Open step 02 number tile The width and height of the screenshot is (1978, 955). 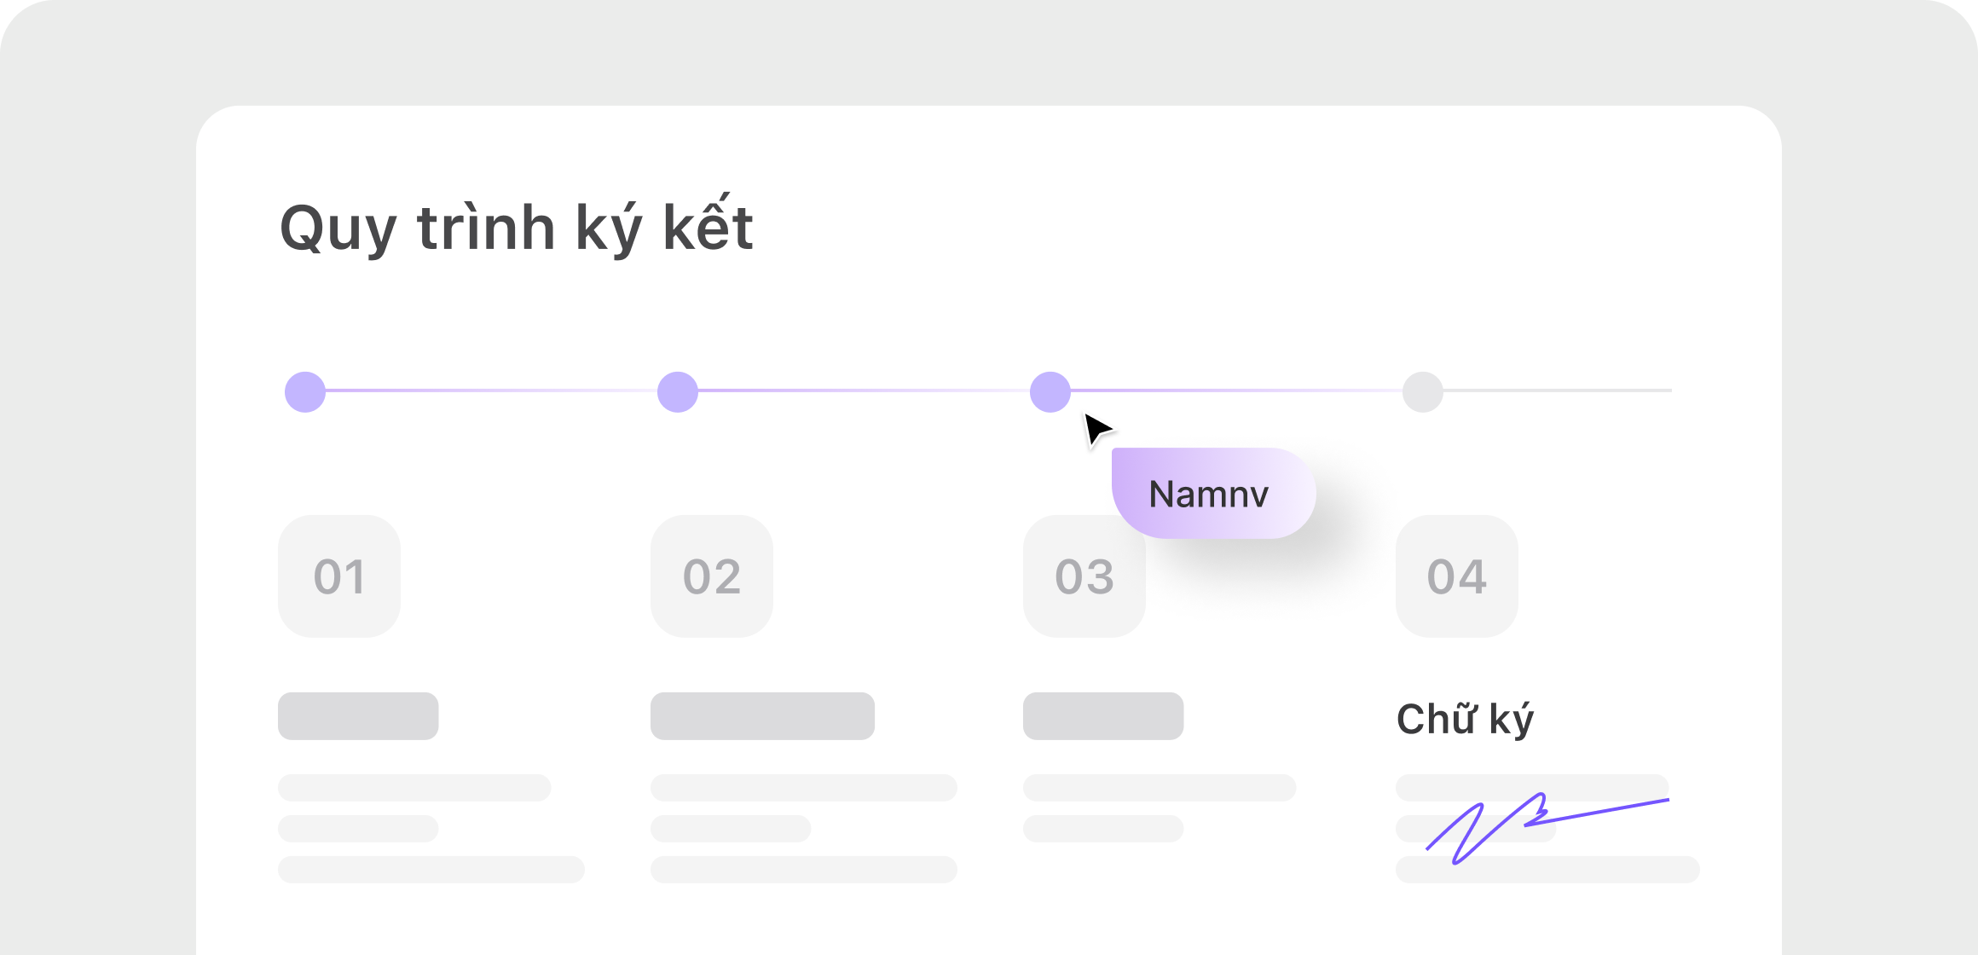(x=712, y=576)
